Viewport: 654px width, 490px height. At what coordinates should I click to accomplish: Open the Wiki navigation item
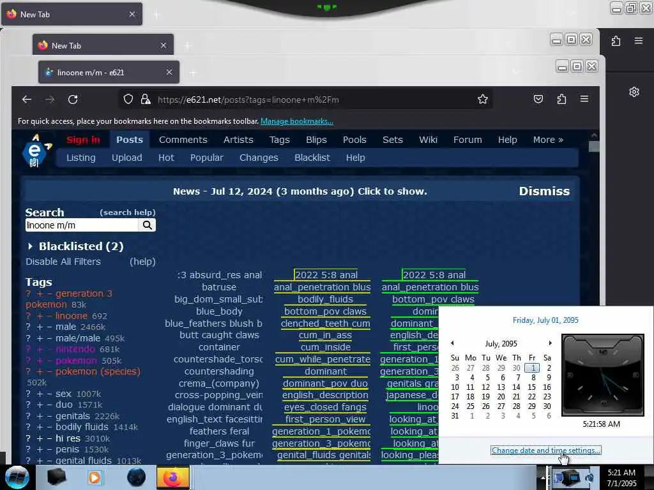[428, 140]
